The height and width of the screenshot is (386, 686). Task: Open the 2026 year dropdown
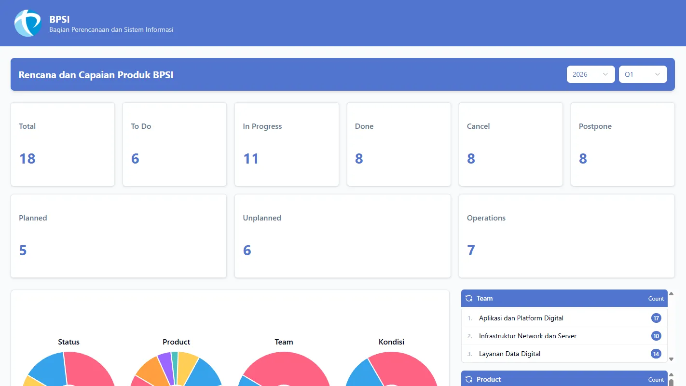pos(590,74)
